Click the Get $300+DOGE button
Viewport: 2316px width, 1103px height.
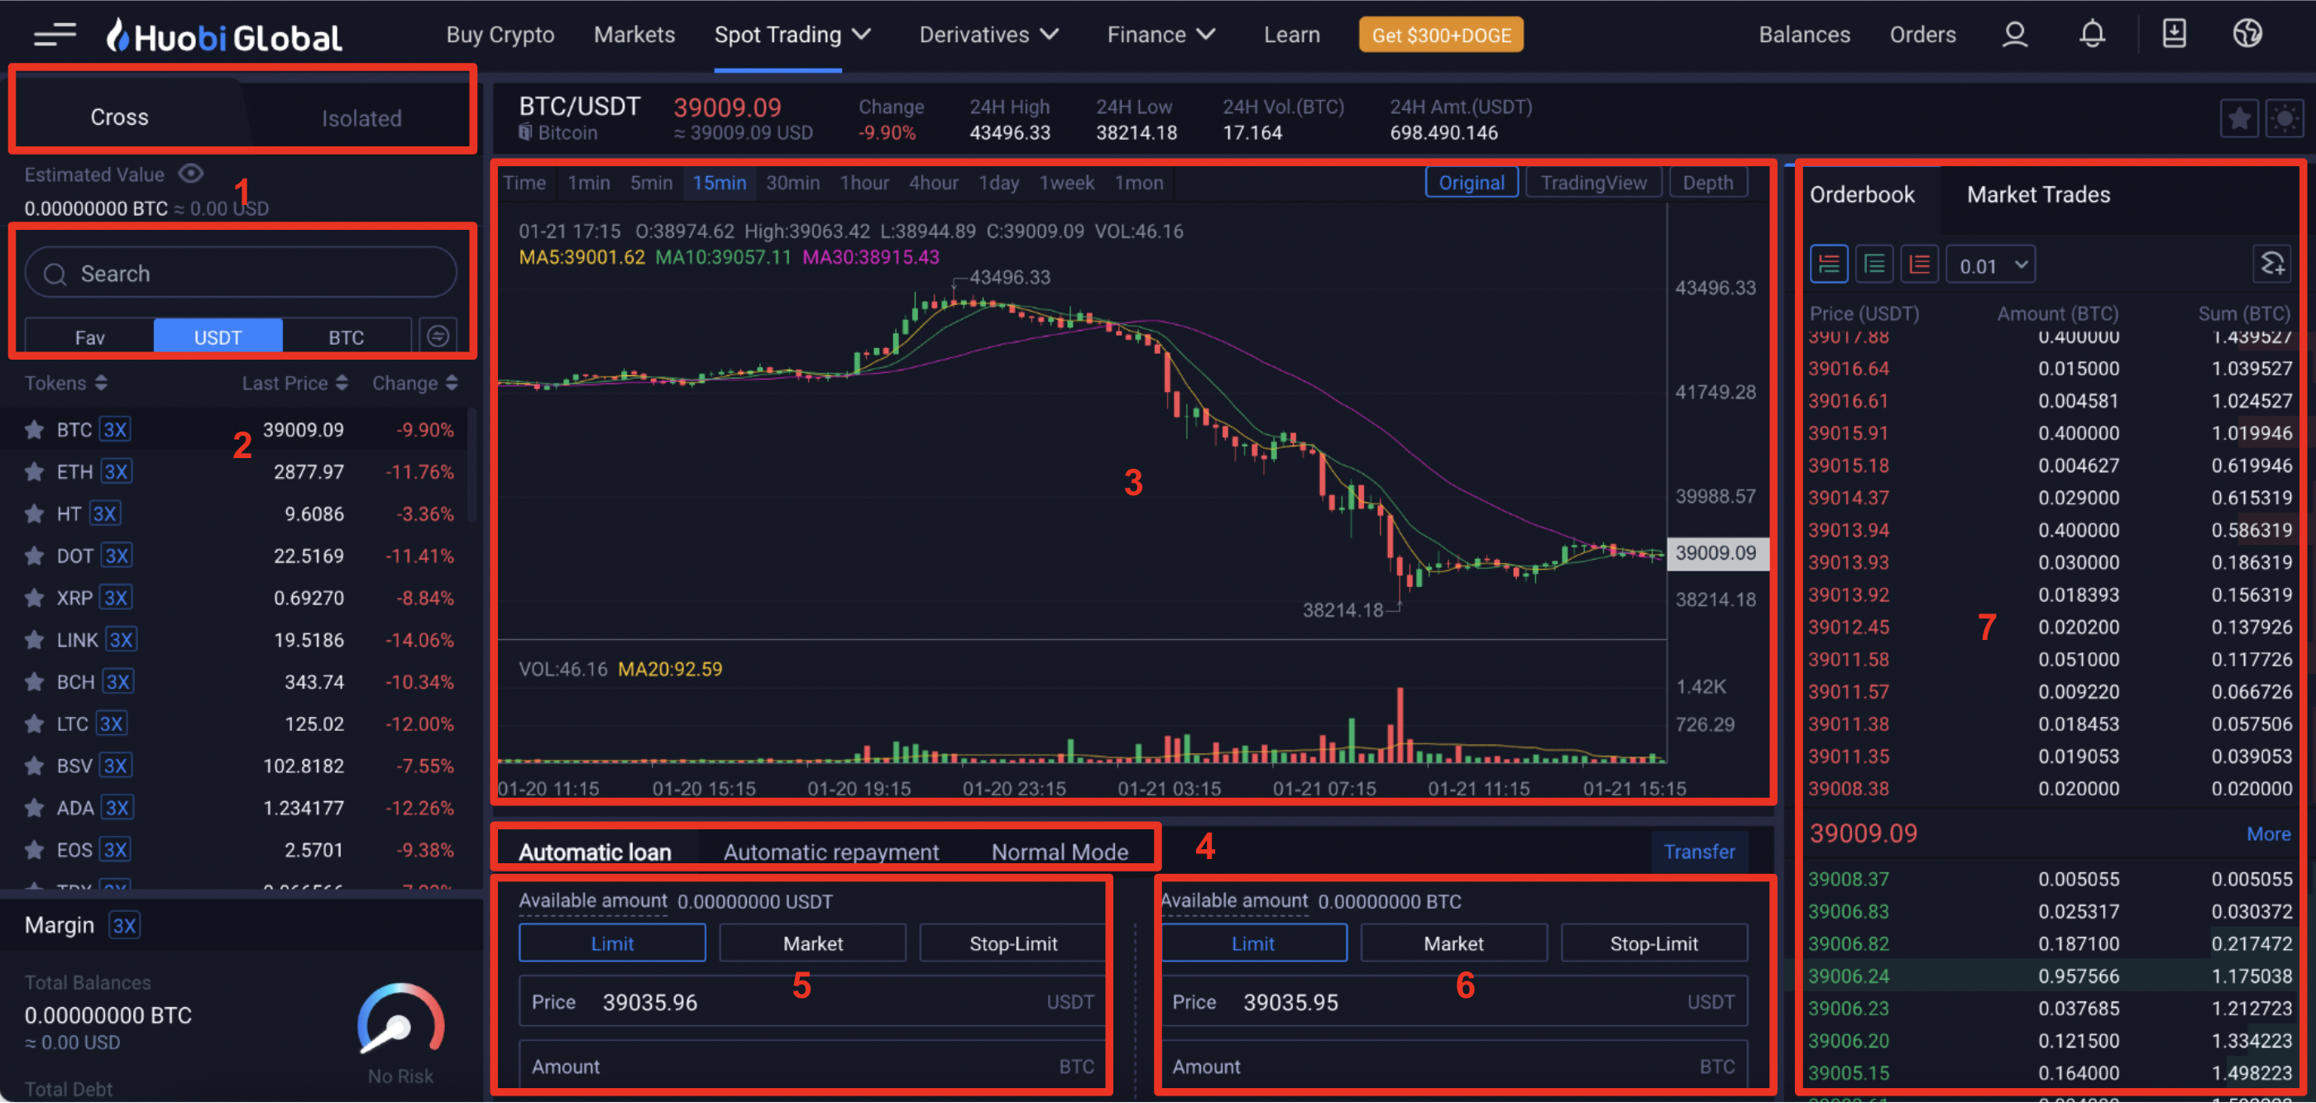tap(1440, 35)
